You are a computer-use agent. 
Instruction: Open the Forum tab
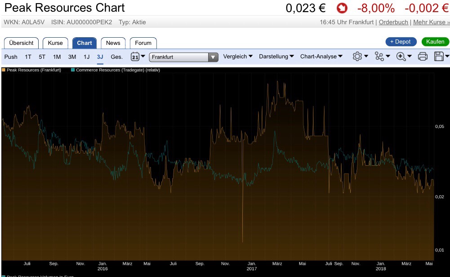[143, 43]
